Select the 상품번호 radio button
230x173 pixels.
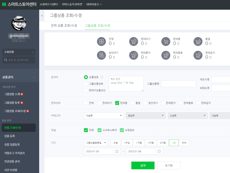pos(86,77)
